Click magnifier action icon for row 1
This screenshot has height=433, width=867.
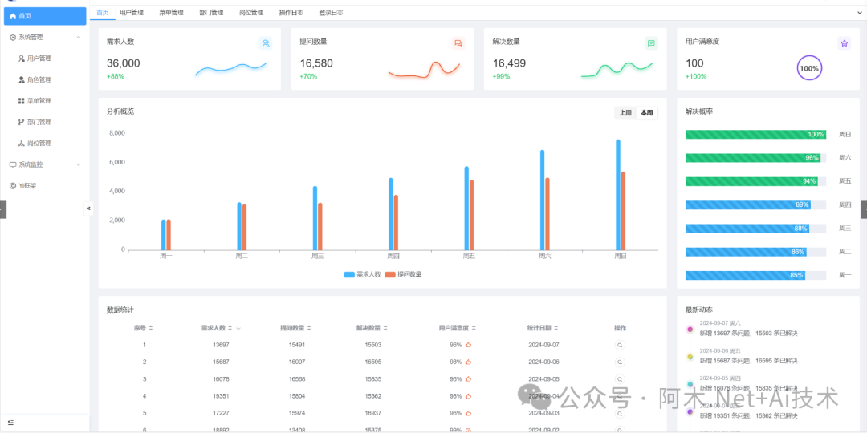pos(620,345)
